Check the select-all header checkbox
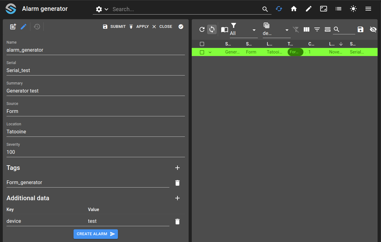Screen dimensions: 381x242 click(202, 44)
